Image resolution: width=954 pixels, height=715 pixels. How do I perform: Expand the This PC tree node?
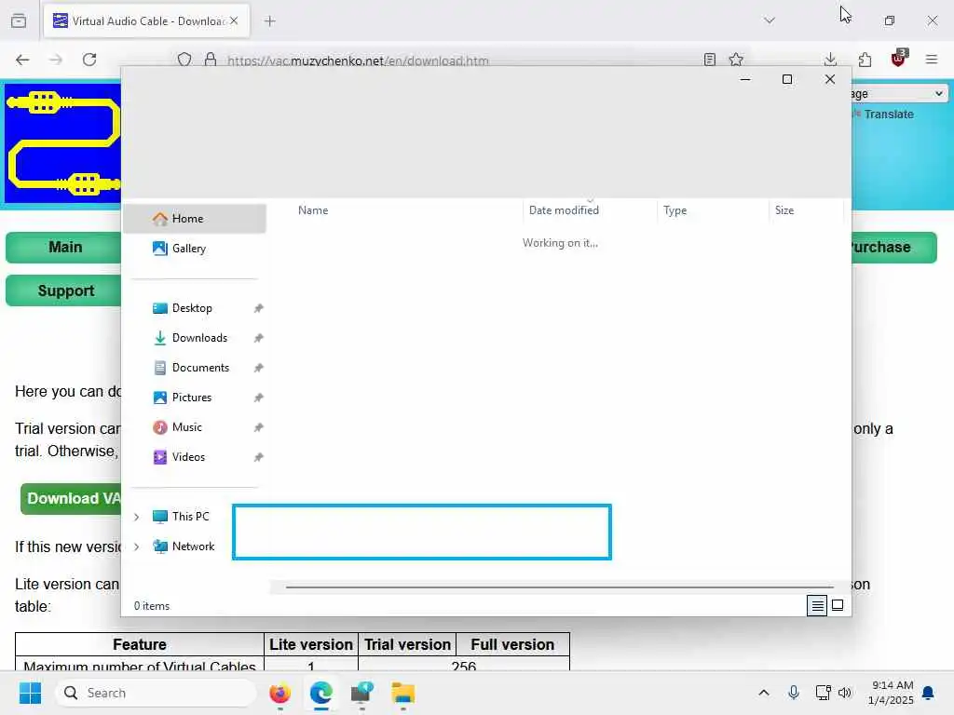pos(137,517)
